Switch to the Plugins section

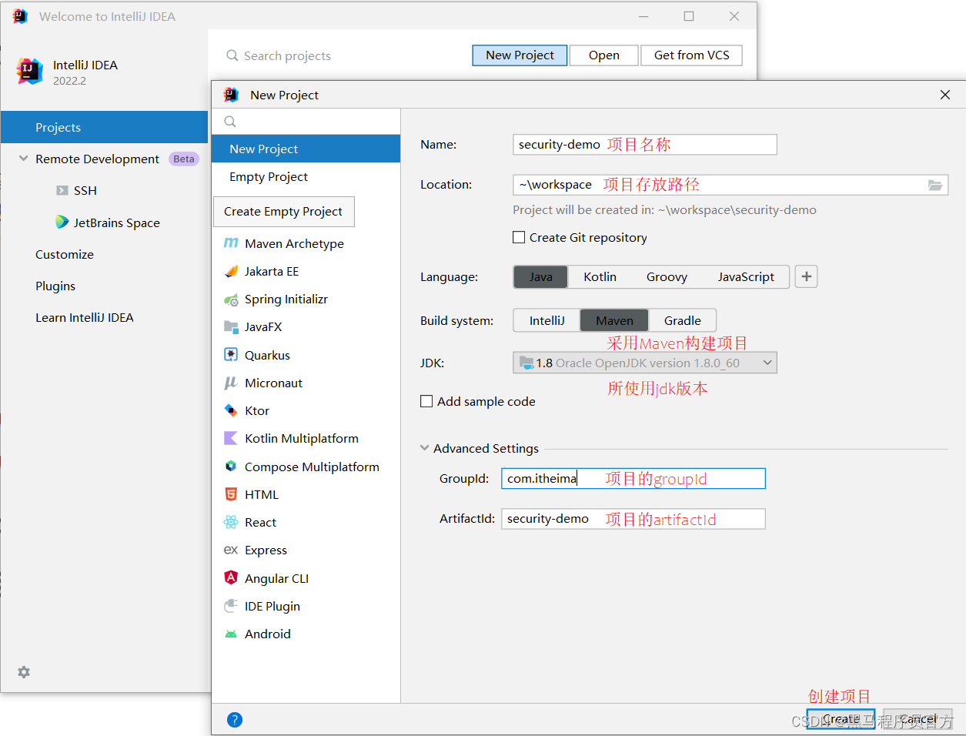pos(55,286)
